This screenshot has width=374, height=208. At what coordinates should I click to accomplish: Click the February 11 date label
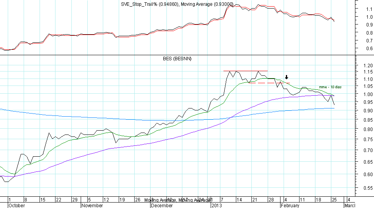303,199
